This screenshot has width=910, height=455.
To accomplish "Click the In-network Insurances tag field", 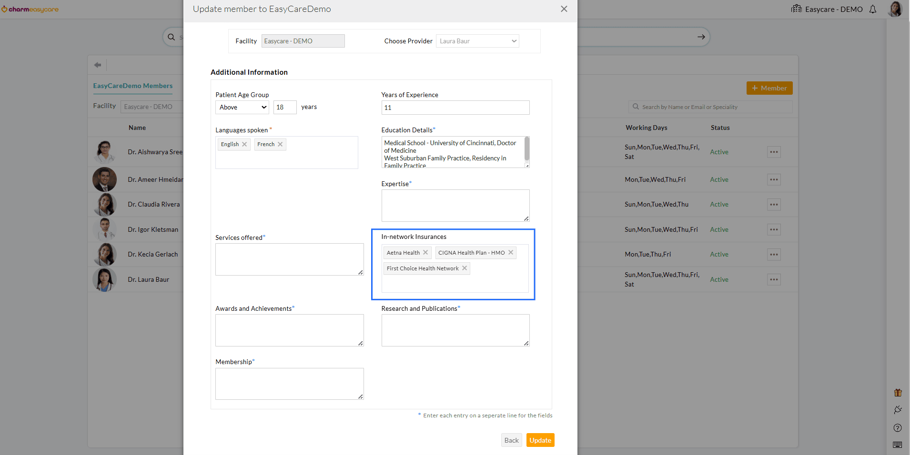I will [x=455, y=268].
